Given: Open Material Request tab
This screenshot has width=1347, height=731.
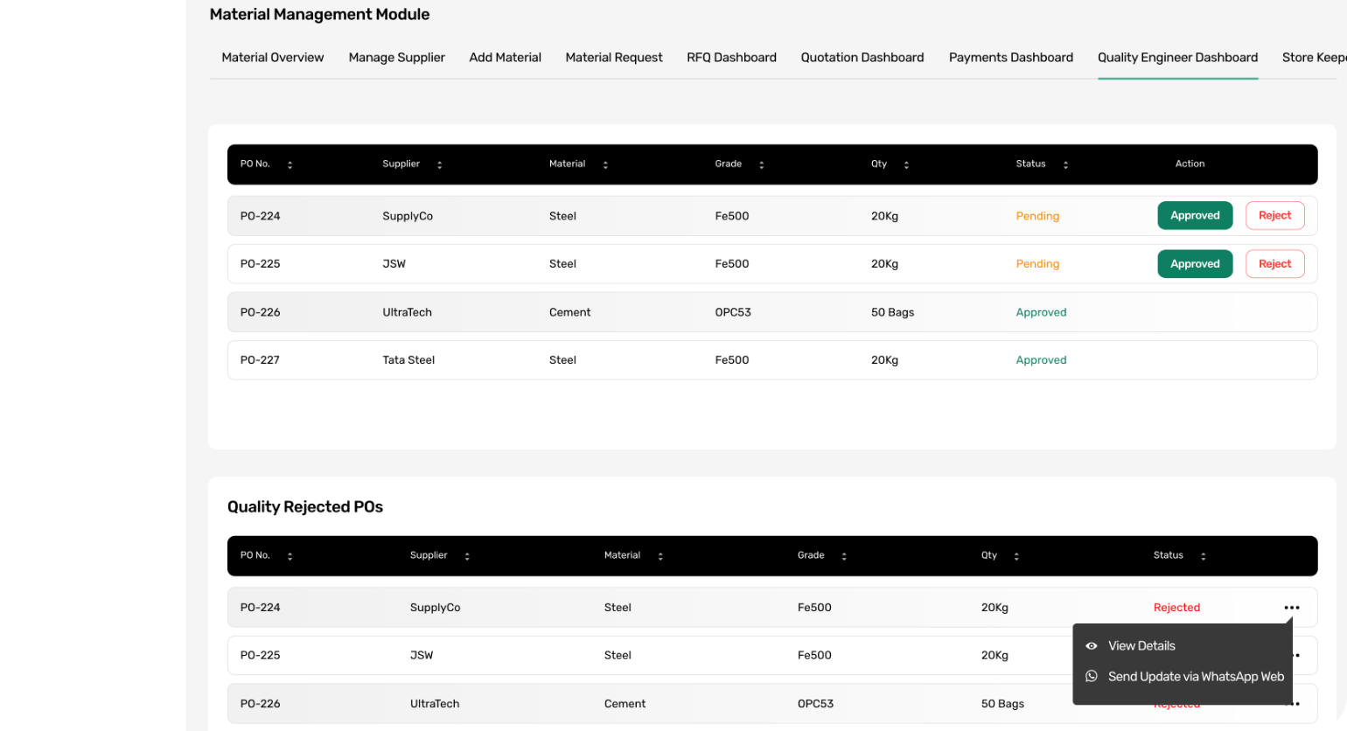Looking at the screenshot, I should pos(614,58).
